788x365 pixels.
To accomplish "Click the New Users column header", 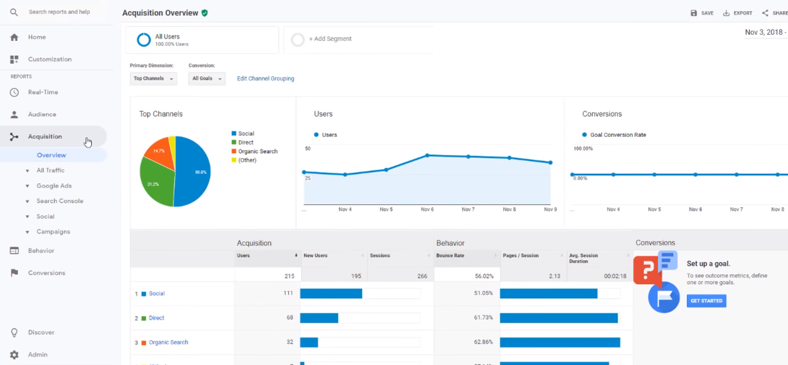I will click(315, 256).
